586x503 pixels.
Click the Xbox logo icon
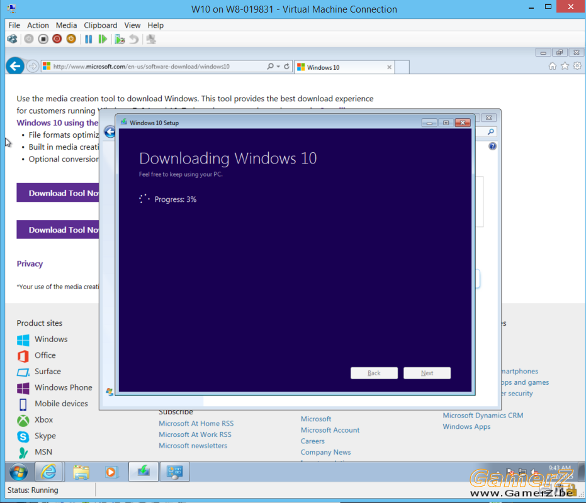(23, 421)
